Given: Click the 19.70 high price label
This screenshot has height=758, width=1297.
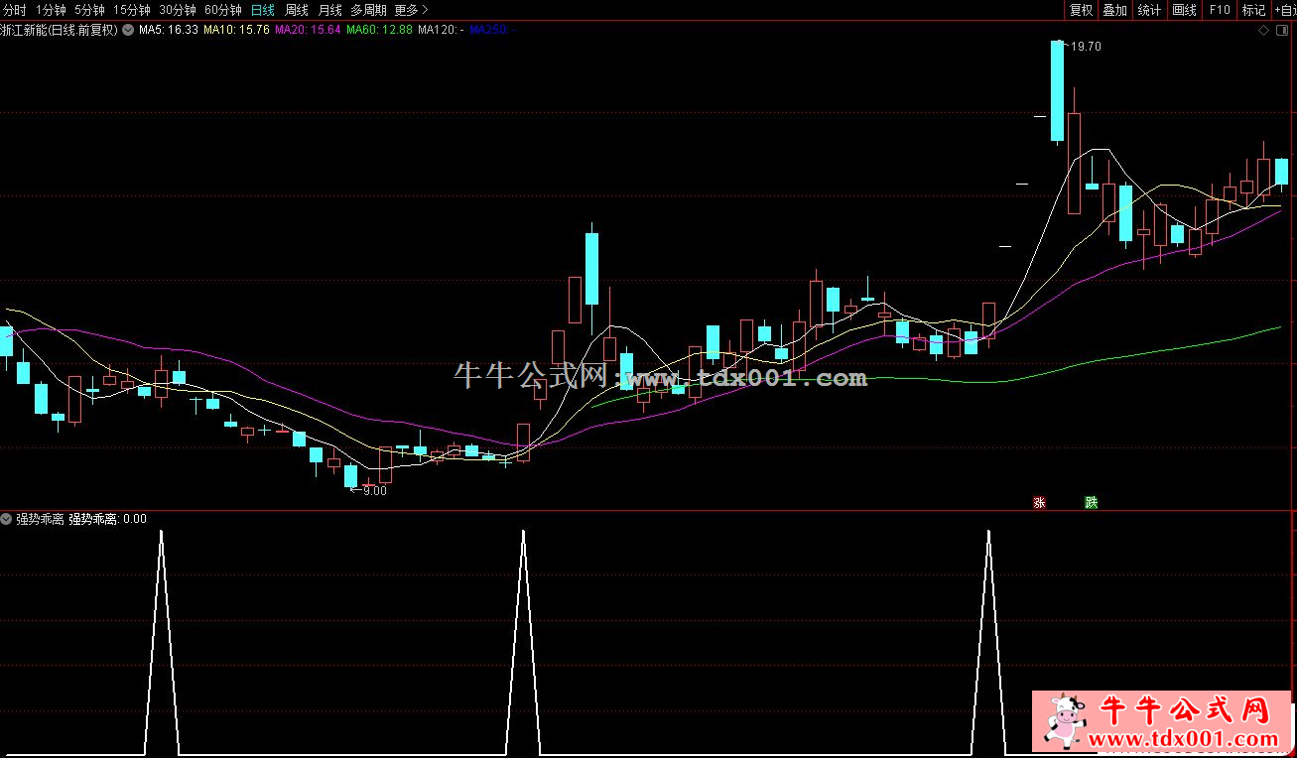Looking at the screenshot, I should [x=1086, y=47].
